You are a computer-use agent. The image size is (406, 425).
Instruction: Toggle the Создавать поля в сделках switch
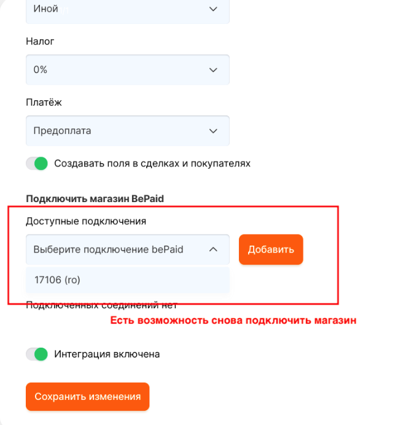pyautogui.click(x=37, y=163)
